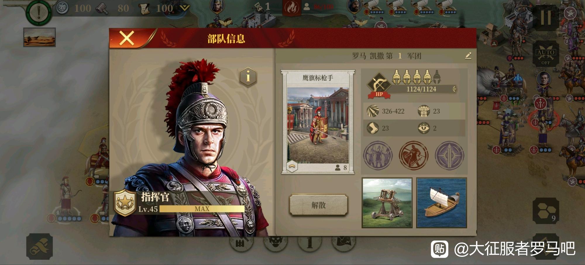
Task: Select the archer formation skill medallion
Action: (x=378, y=155)
